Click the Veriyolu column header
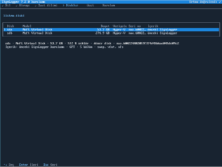Image resolution: width=222 pixels, height=167 pixels. click(120, 26)
